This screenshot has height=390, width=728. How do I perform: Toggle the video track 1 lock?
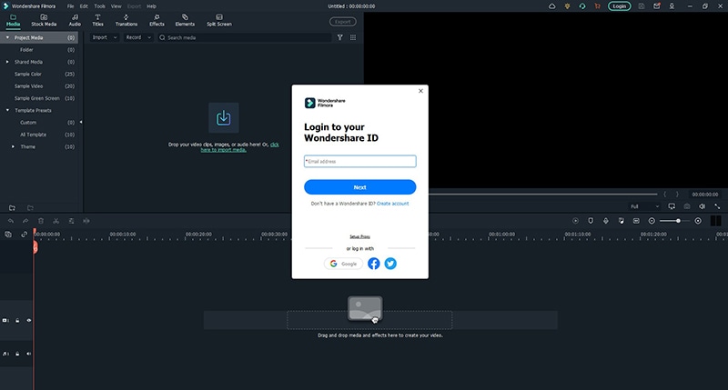(17, 320)
